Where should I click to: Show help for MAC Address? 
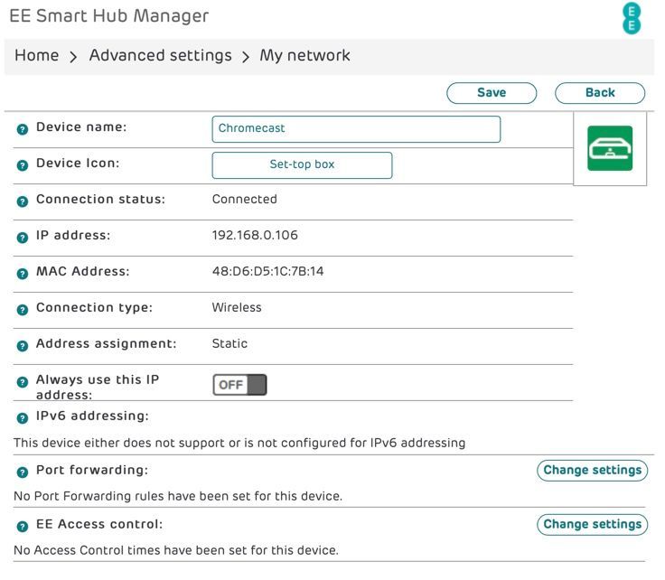click(23, 273)
